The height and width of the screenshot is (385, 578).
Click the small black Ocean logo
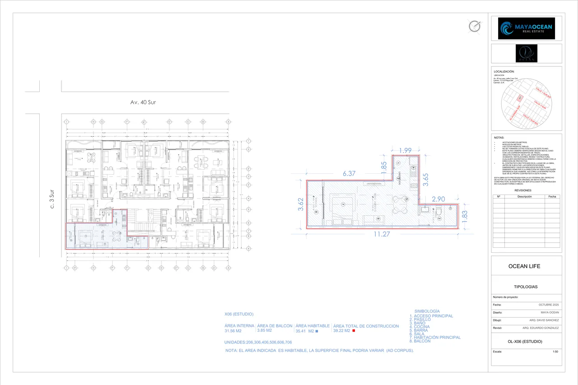(526, 53)
